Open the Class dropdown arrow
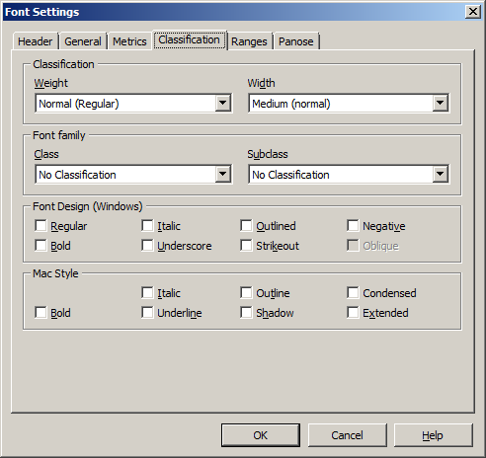This screenshot has width=486, height=458. (223, 175)
